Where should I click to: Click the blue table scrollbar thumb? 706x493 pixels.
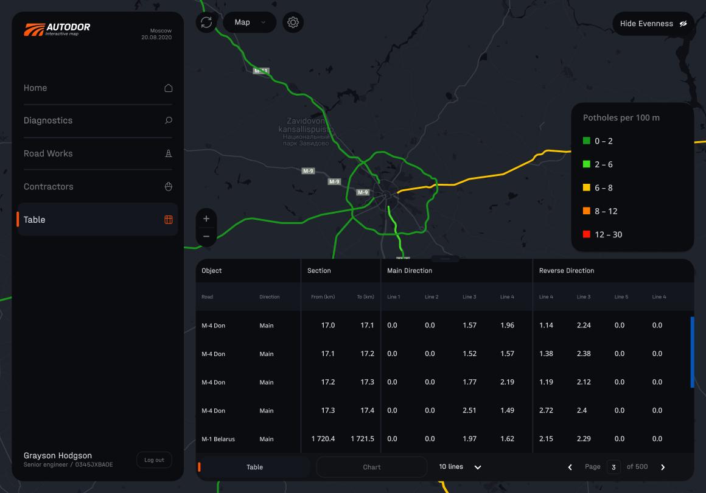click(692, 352)
